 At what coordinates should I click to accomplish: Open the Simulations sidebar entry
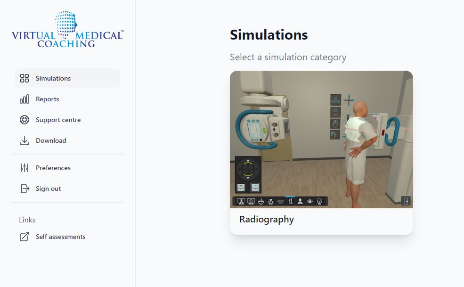[x=53, y=78]
